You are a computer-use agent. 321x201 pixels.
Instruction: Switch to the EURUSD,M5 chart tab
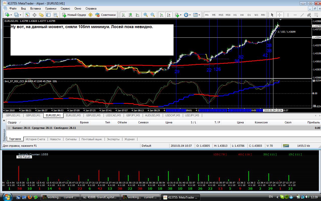(x=73, y=116)
